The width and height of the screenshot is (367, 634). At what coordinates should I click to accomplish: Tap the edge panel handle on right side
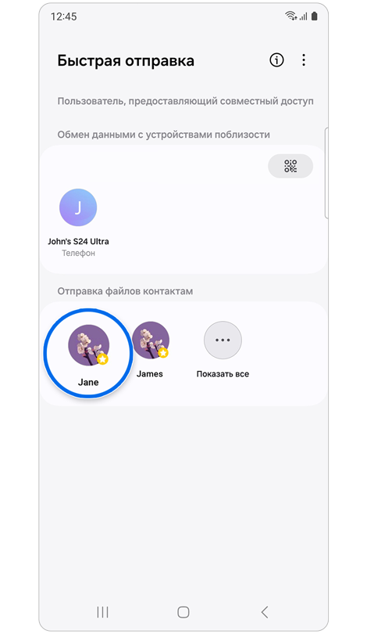(x=326, y=173)
